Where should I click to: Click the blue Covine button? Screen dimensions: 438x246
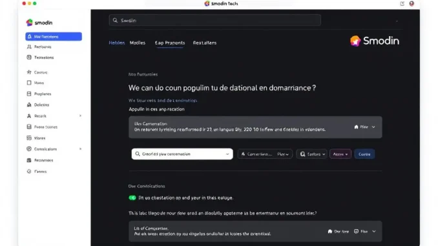point(364,154)
